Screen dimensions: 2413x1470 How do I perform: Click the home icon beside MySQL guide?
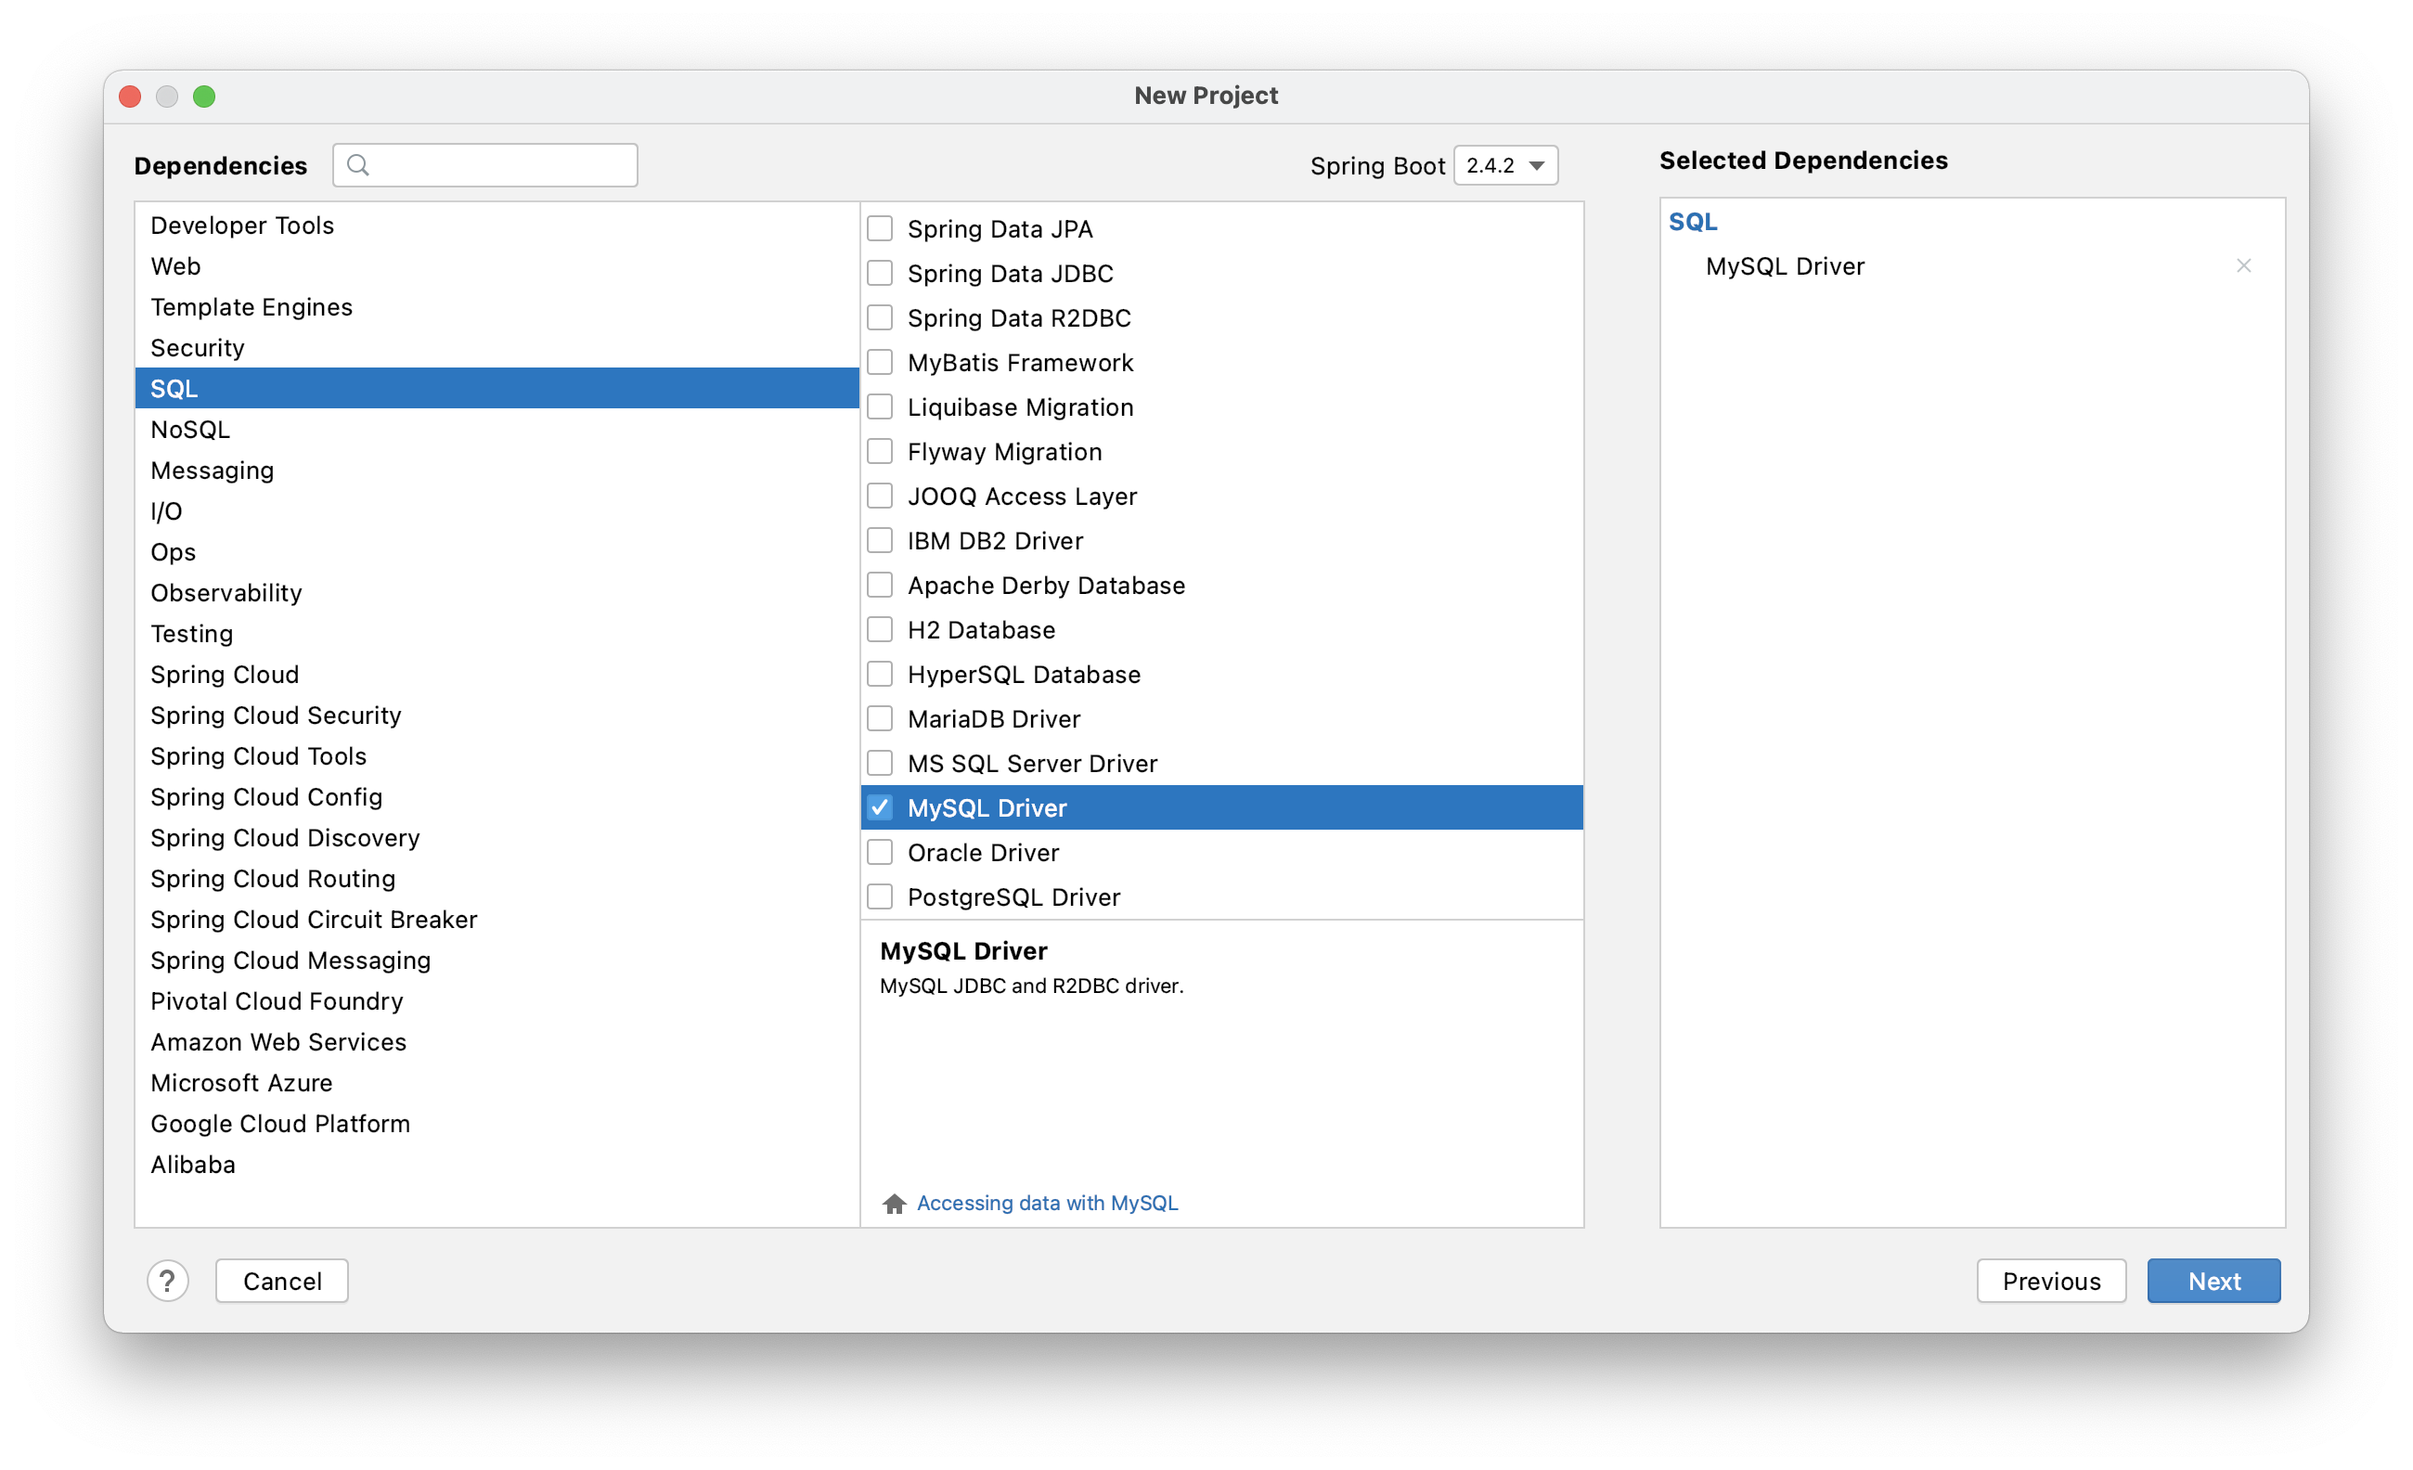(x=893, y=1203)
